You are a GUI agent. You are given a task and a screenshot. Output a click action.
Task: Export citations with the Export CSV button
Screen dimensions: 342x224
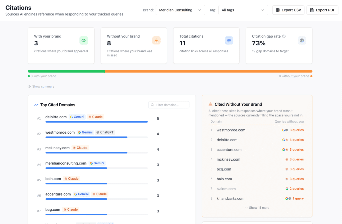pyautogui.click(x=288, y=10)
